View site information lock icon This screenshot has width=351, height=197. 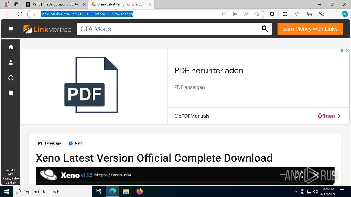coord(35,14)
